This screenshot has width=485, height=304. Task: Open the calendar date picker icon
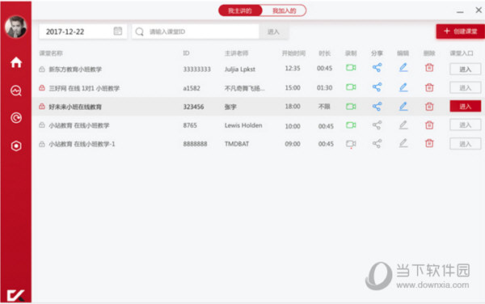(117, 31)
